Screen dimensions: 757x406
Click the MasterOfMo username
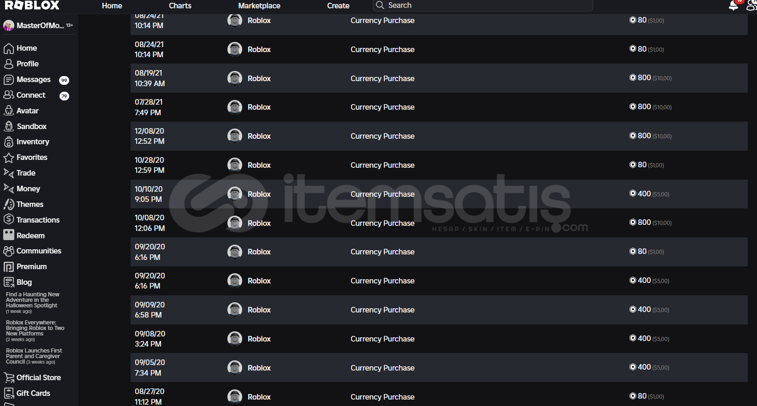[x=40, y=25]
